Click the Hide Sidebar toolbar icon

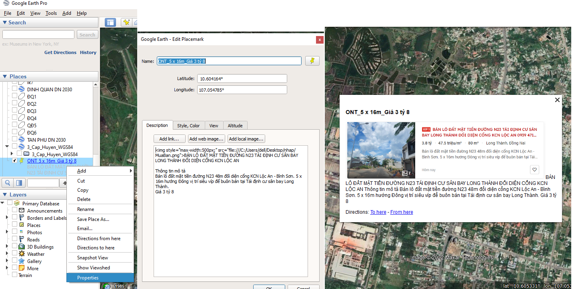110,22
